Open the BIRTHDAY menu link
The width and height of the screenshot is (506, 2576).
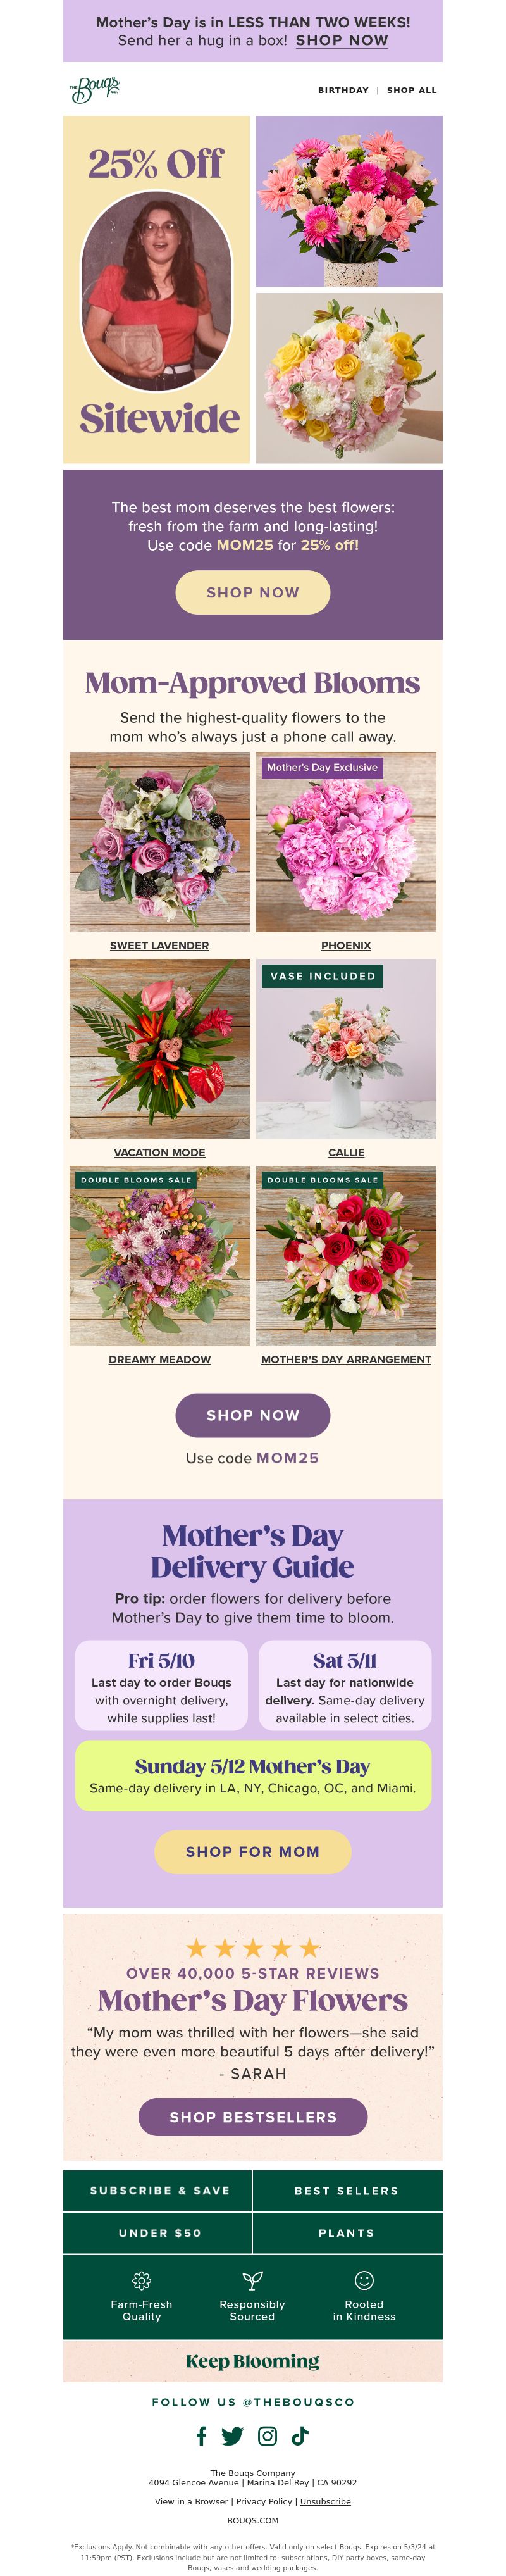[x=343, y=90]
